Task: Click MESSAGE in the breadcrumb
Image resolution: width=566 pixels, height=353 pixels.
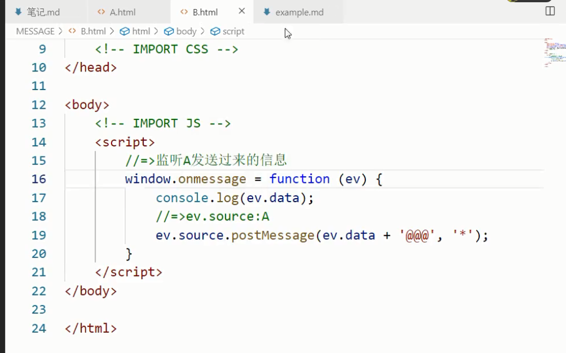Action: pyautogui.click(x=36, y=32)
